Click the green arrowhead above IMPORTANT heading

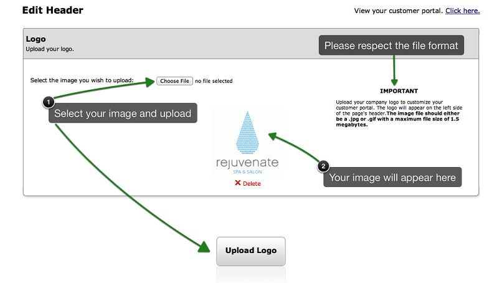tap(394, 82)
